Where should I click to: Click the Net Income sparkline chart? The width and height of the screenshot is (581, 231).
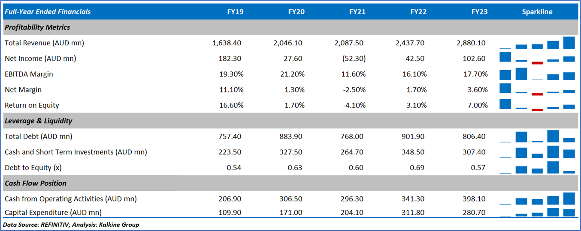(x=537, y=58)
